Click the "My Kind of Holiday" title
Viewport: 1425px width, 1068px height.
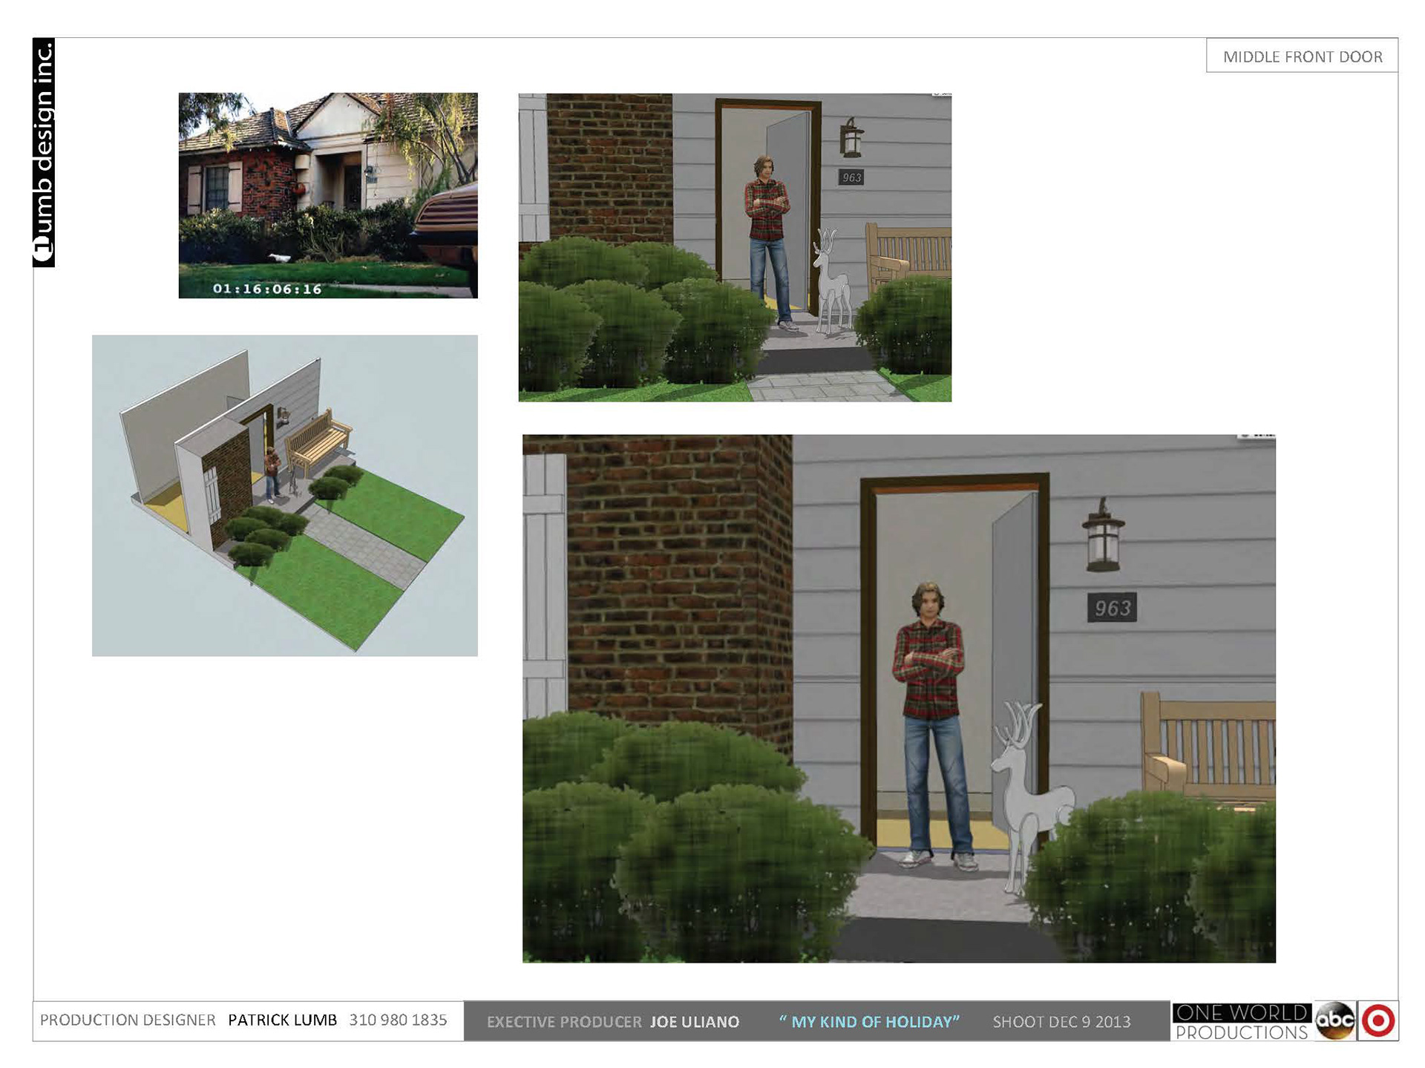[869, 1021]
